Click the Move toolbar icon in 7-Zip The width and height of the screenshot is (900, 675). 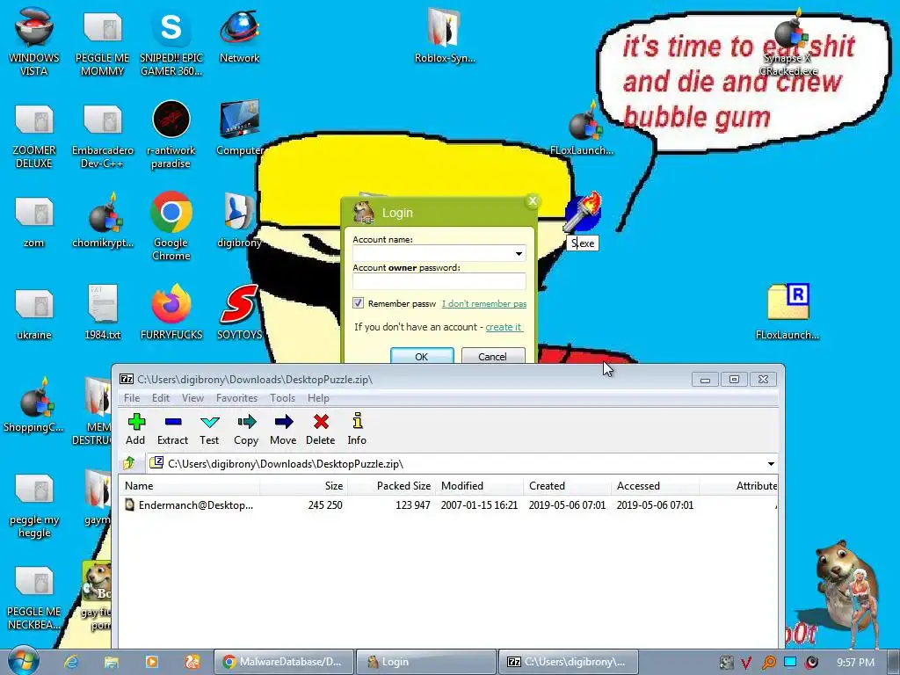point(283,429)
